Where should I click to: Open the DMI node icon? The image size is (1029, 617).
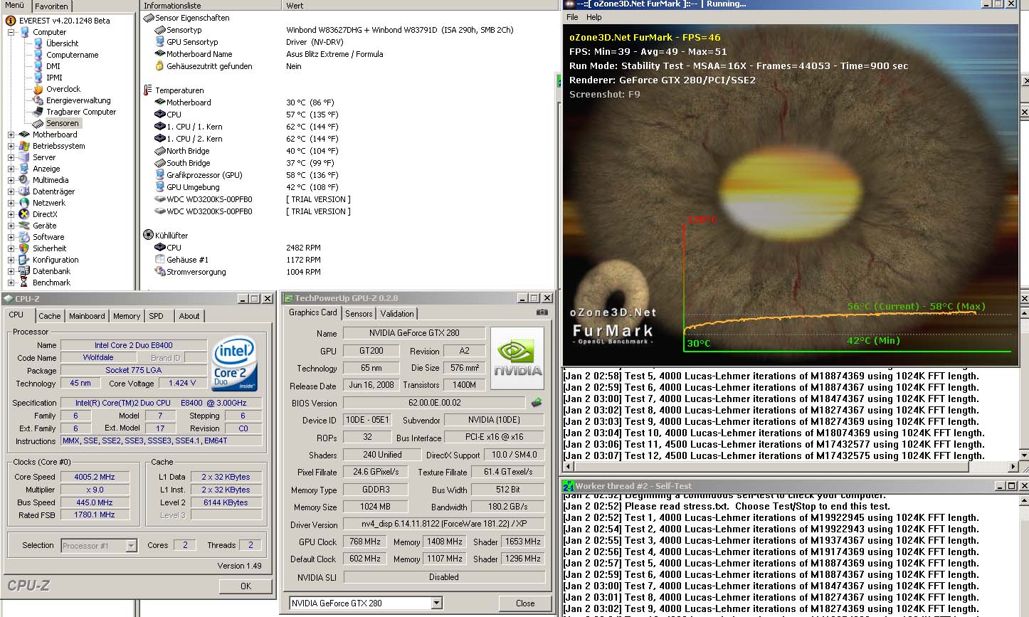[x=38, y=66]
